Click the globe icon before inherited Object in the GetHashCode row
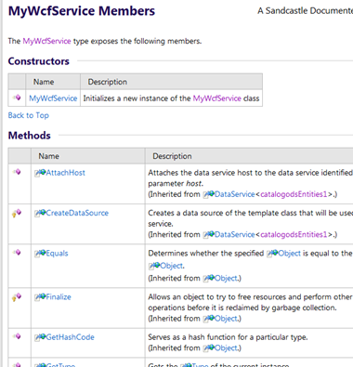Image resolution: width=353 pixels, height=367 pixels. (x=209, y=348)
